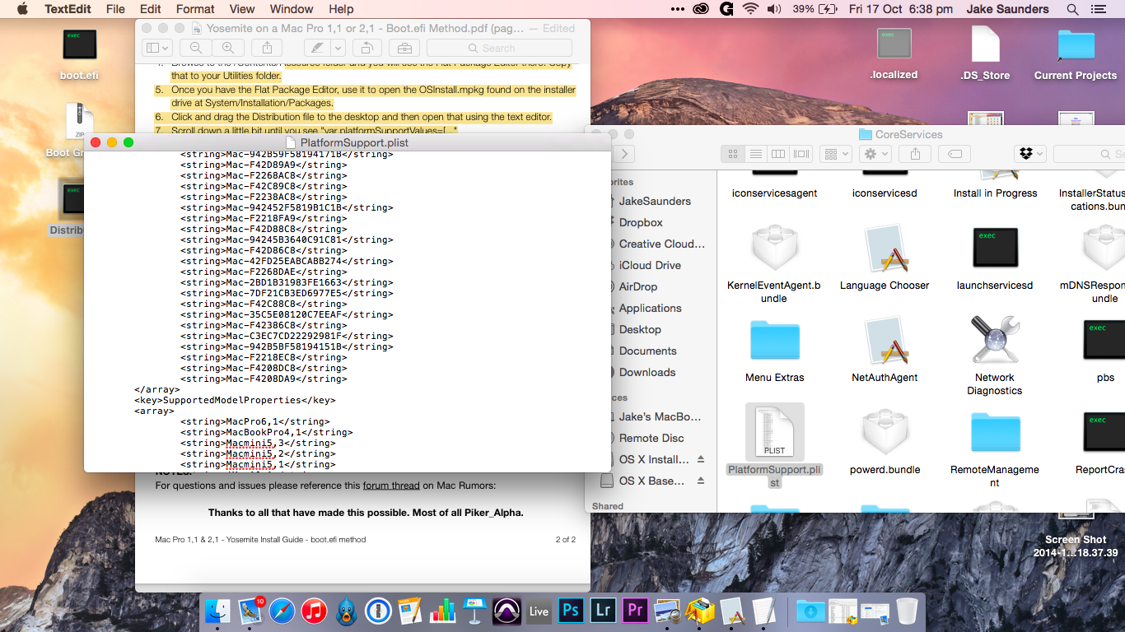The height and width of the screenshot is (632, 1125).
Task: Open the Help menu
Action: tap(341, 9)
